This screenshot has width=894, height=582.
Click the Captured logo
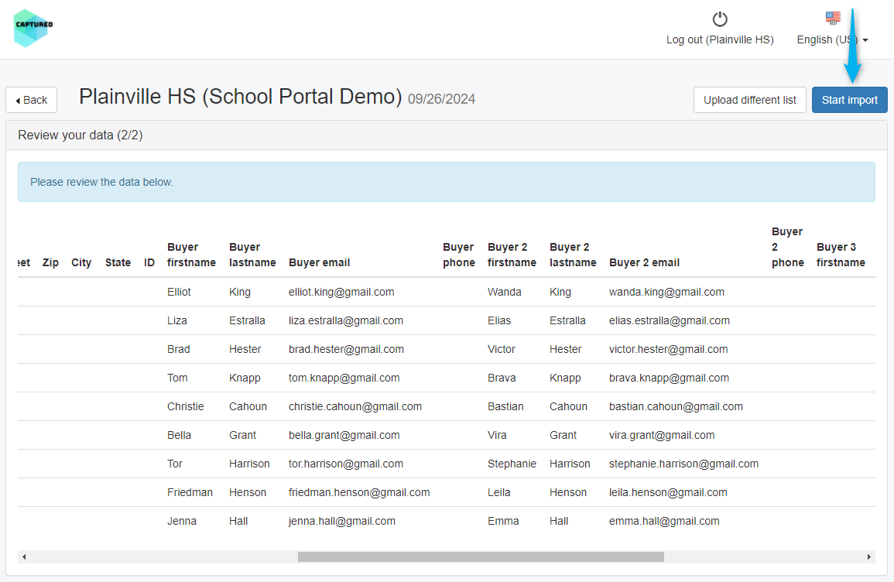[x=33, y=28]
